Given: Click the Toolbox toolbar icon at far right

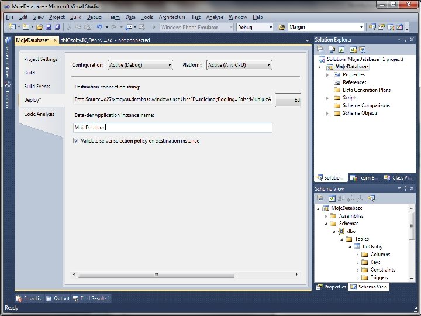Looking at the screenshot, I should pos(399,27).
